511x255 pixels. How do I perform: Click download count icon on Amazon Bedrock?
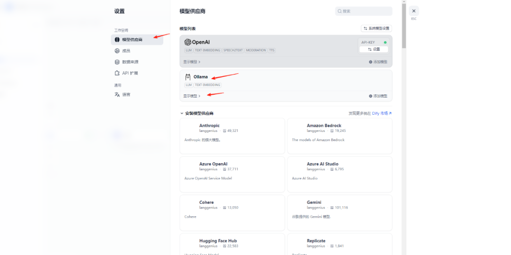coord(332,131)
